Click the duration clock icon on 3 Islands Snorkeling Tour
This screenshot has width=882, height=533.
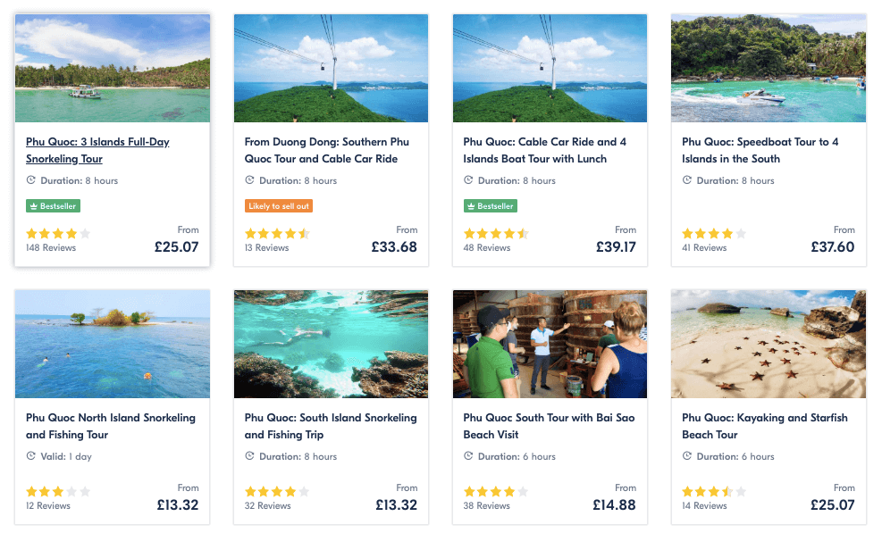coord(29,180)
